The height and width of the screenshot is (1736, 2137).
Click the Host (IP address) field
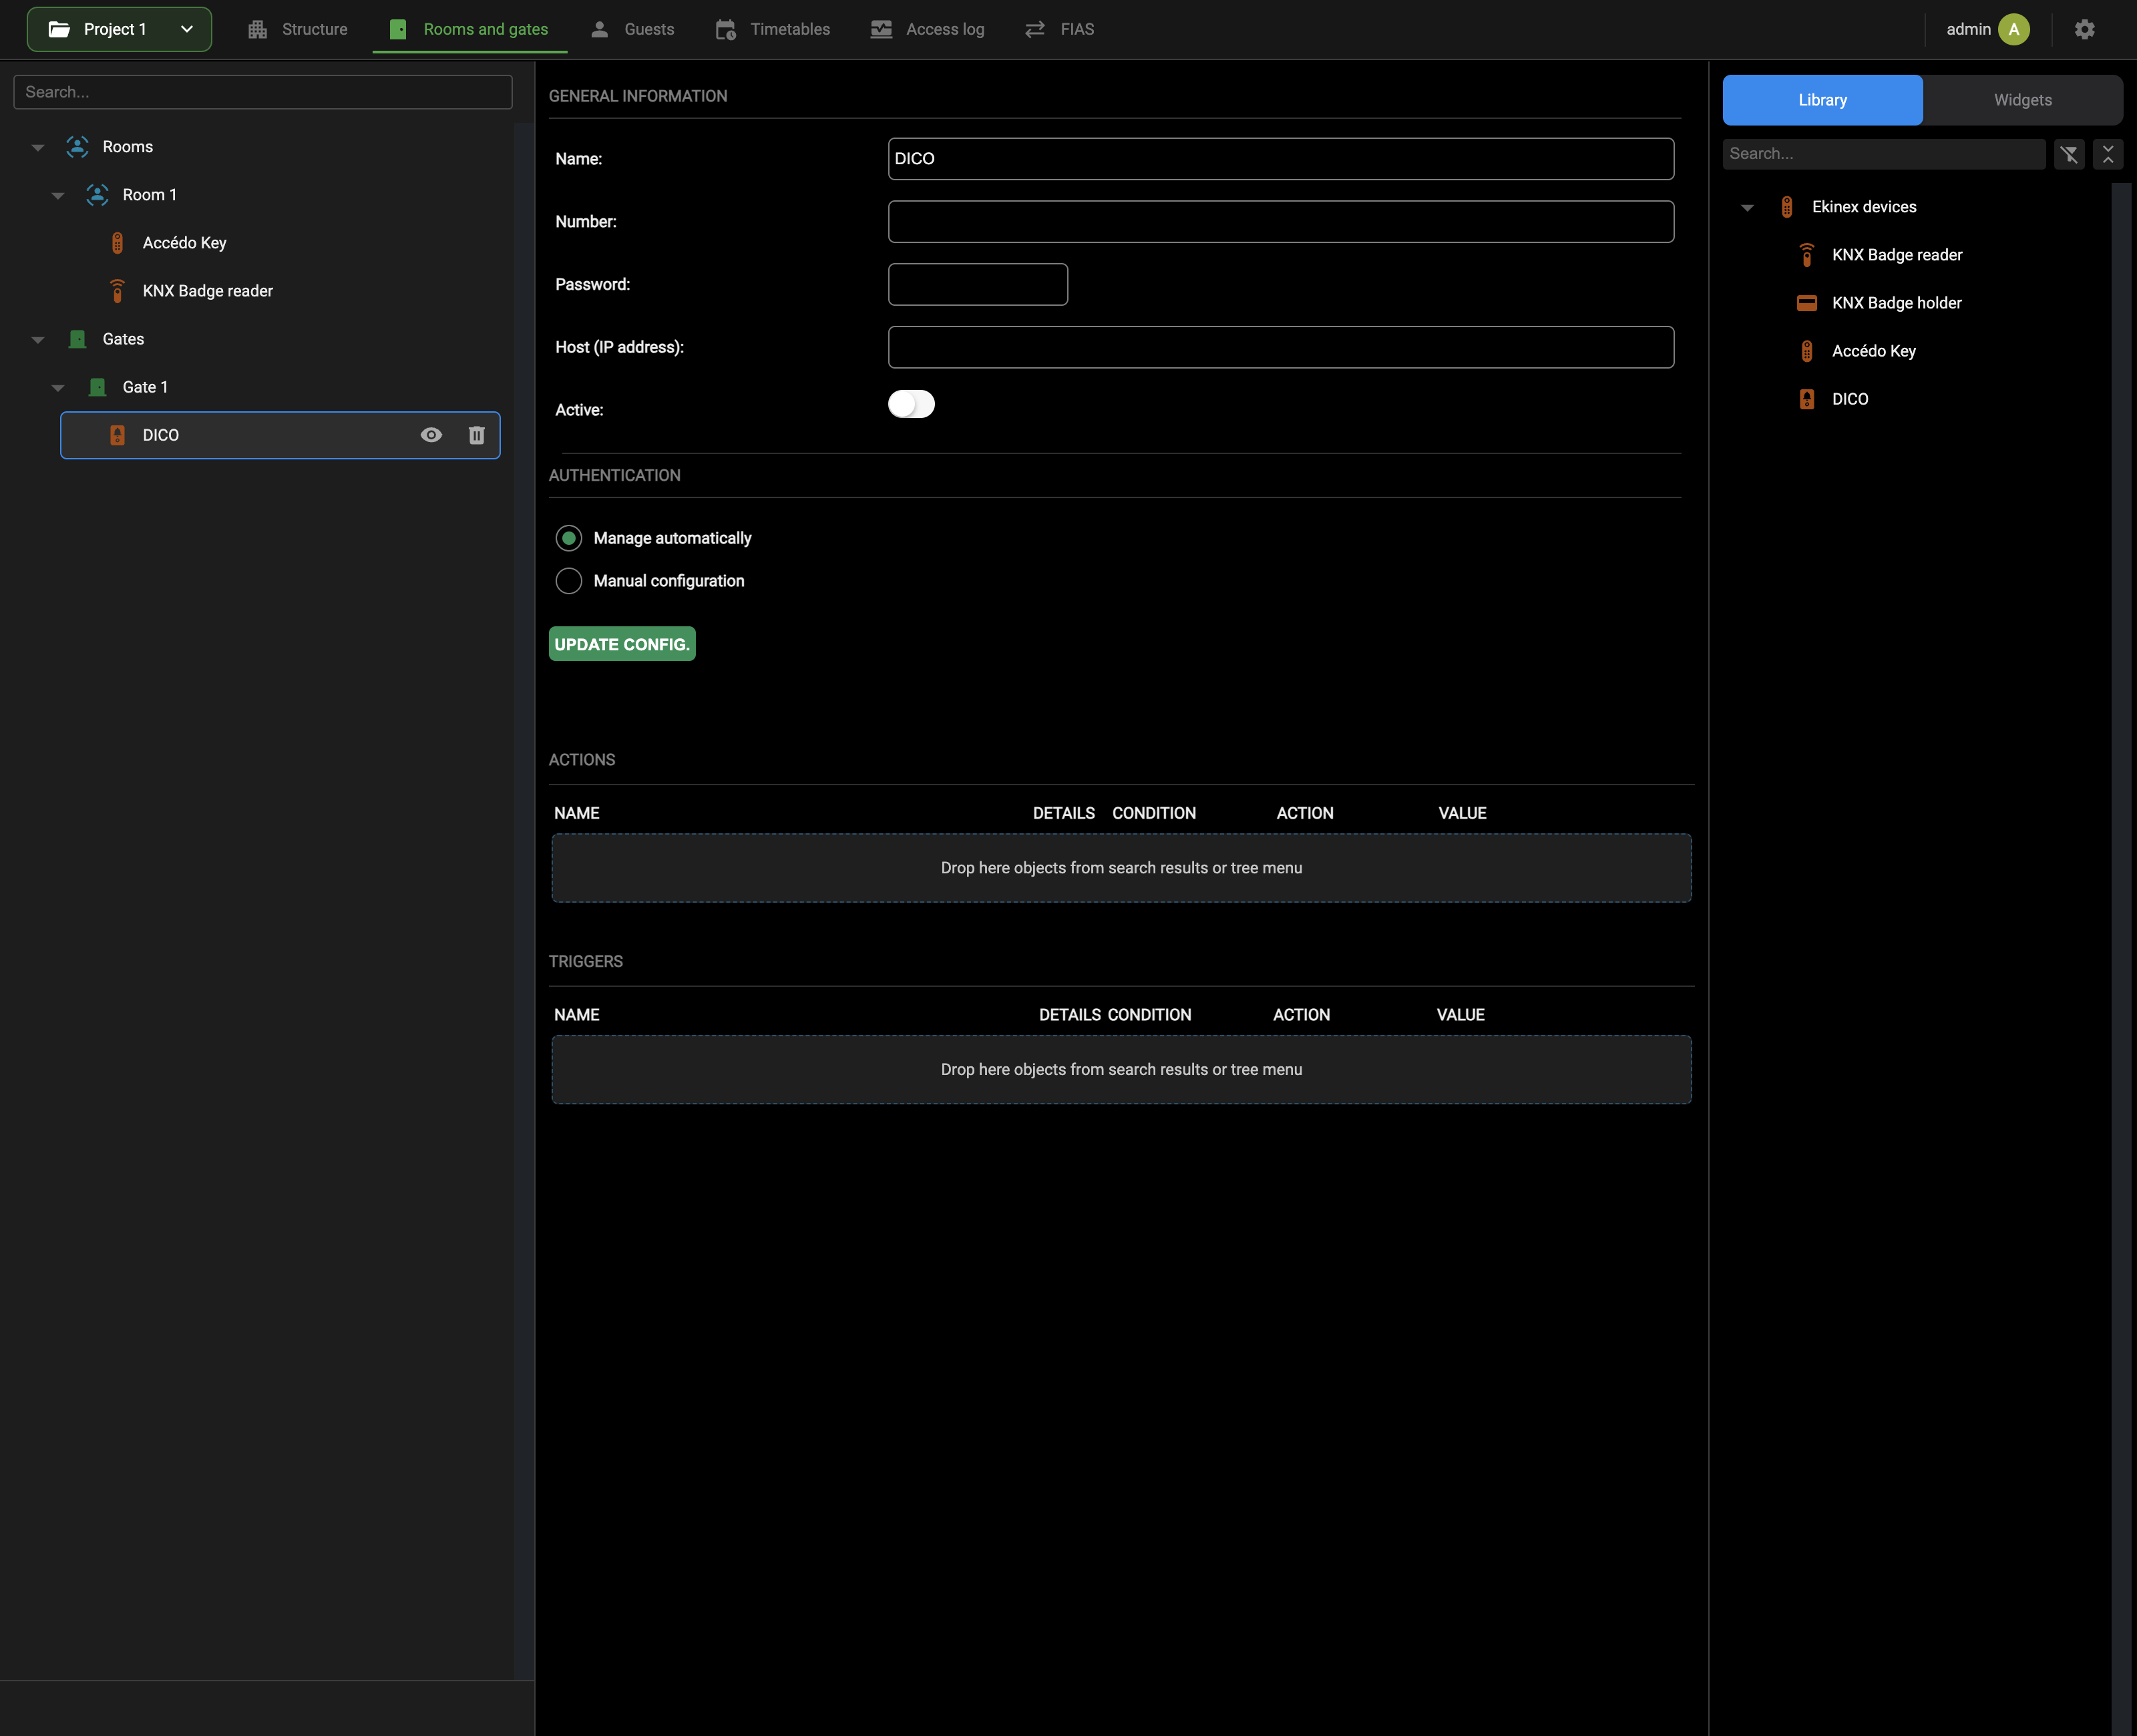tap(1281, 347)
